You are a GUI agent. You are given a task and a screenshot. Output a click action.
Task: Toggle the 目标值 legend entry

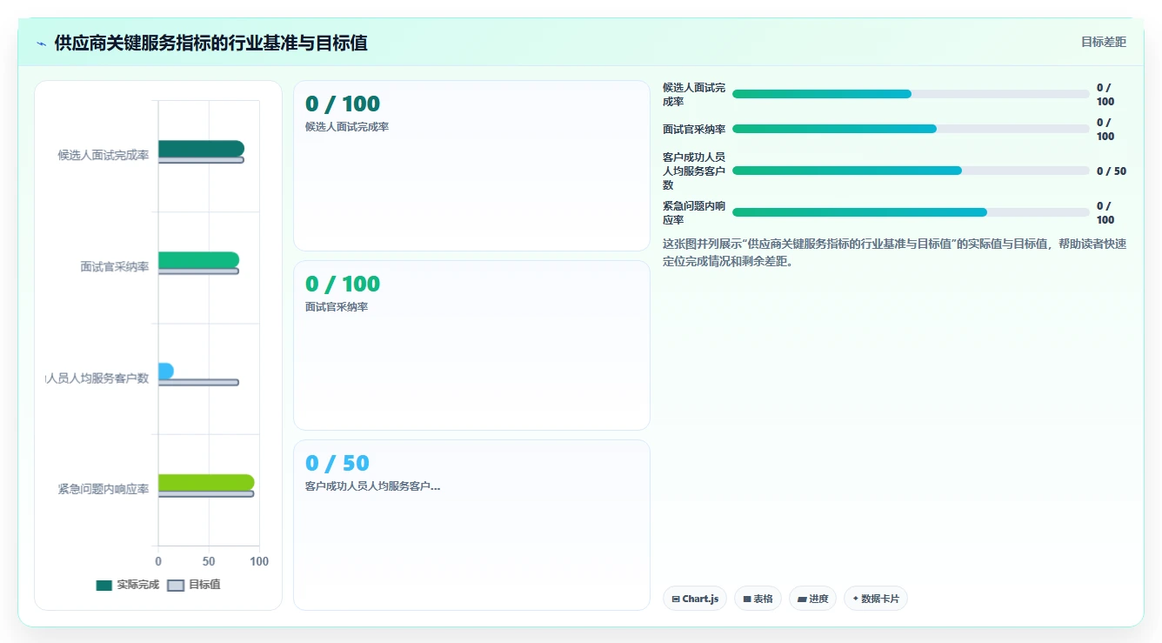[x=194, y=585]
